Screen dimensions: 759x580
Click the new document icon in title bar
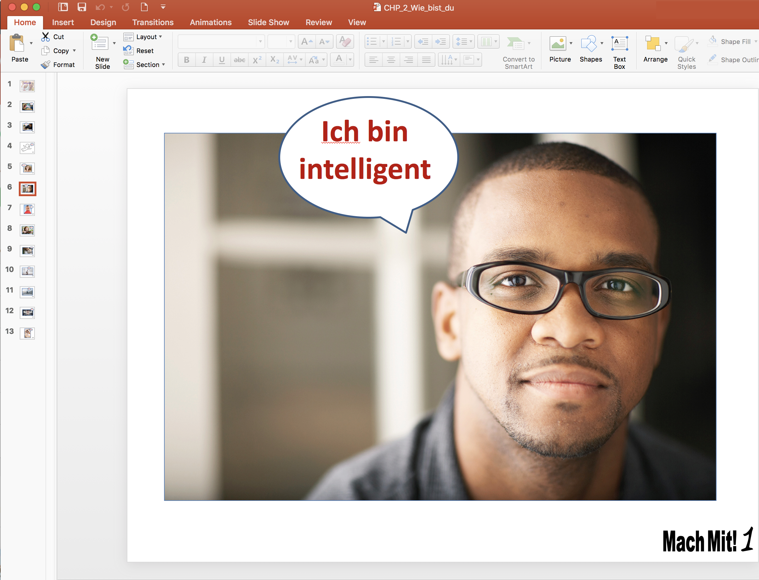[x=144, y=7]
